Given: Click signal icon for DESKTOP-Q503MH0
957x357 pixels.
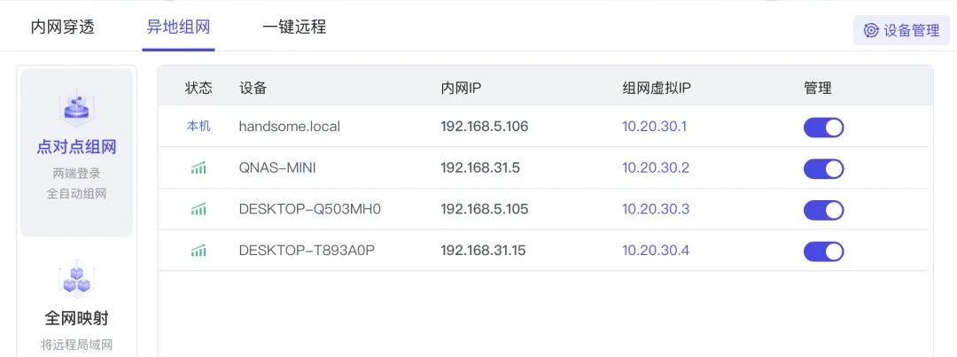Looking at the screenshot, I should click(198, 209).
